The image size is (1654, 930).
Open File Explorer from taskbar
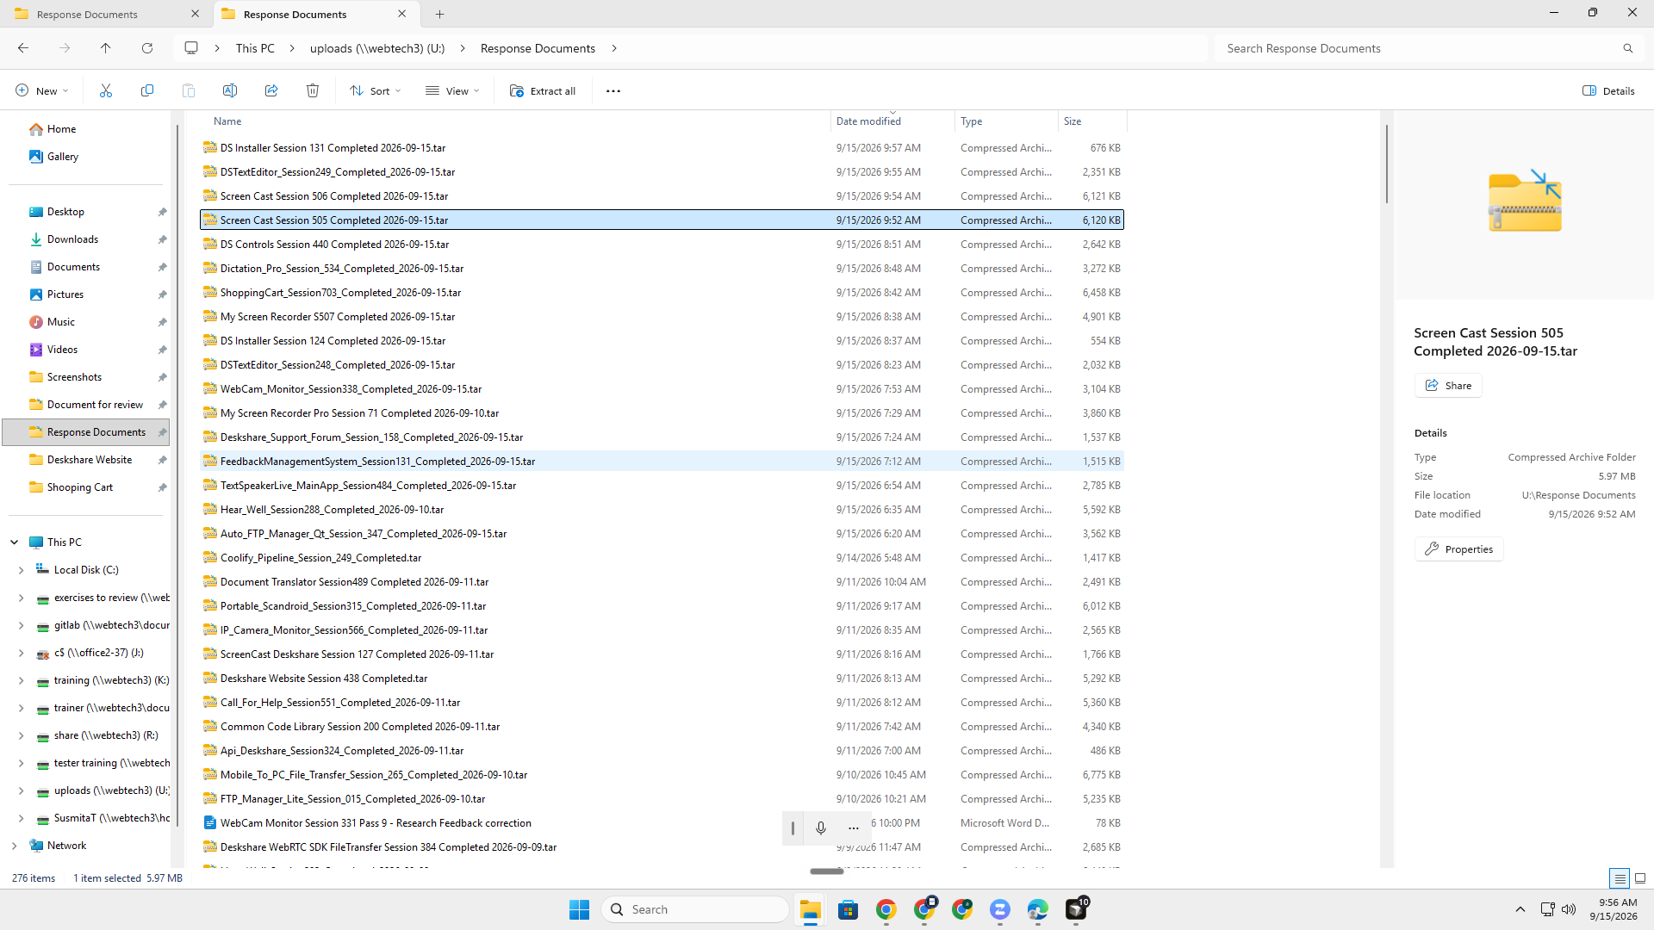tap(810, 909)
